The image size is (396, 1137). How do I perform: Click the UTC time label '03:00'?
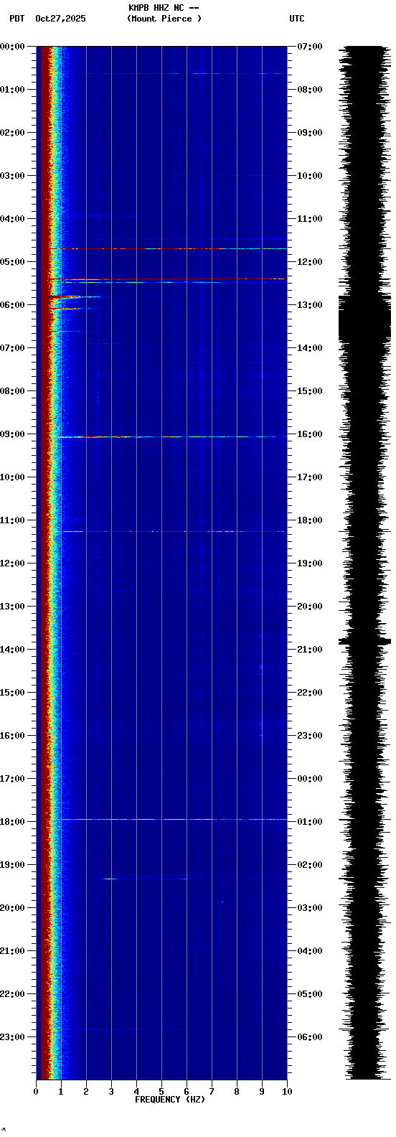pos(310,908)
